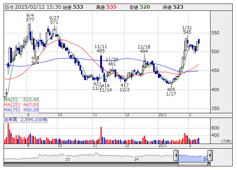Viewport: 237px width, 170px height.
Task: Click the 始値 533 opening price
Action: [x=73, y=7]
